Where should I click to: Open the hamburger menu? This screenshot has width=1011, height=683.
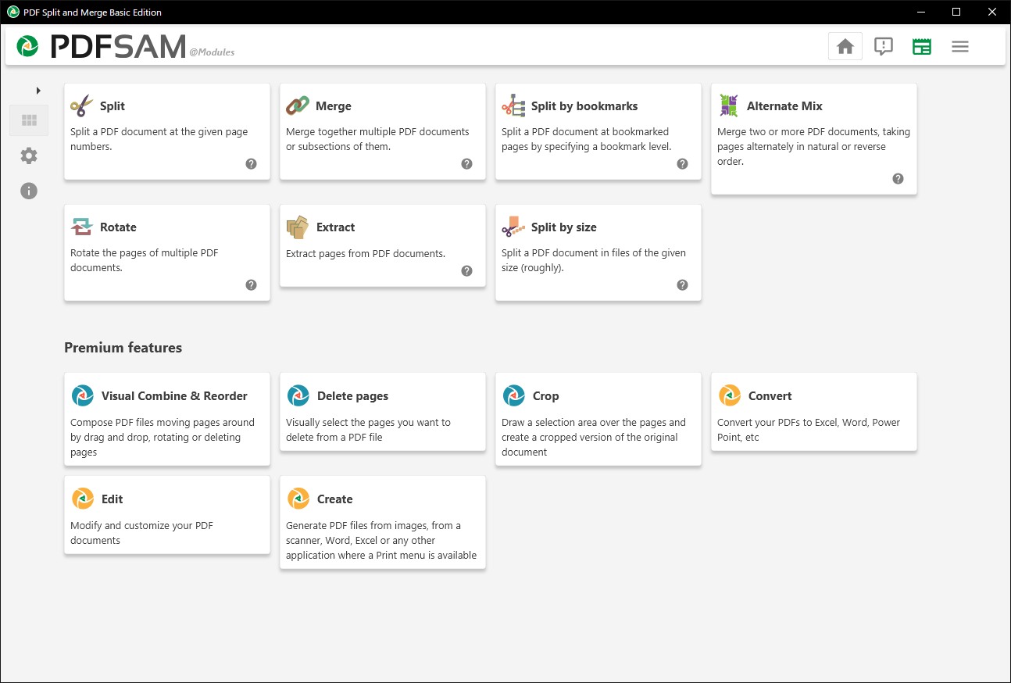[x=960, y=47]
